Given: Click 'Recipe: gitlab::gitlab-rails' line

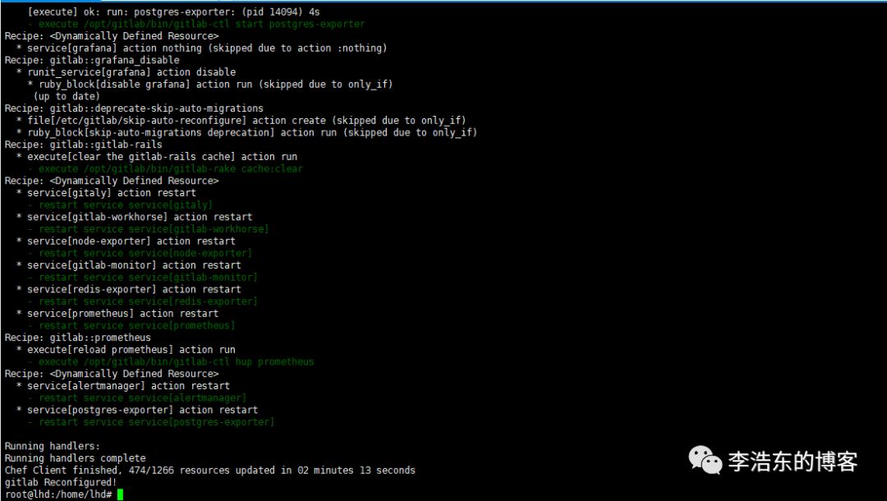Looking at the screenshot, I should (83, 145).
